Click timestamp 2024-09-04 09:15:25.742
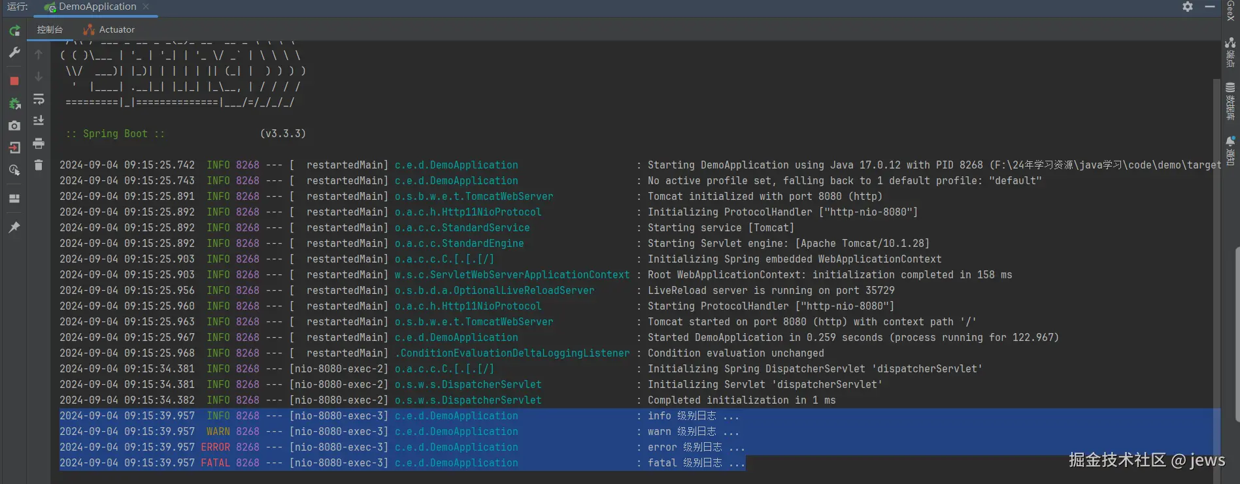The height and width of the screenshot is (484, 1240). tap(127, 165)
